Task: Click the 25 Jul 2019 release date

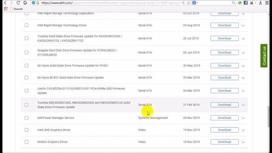Action: (x=191, y=38)
